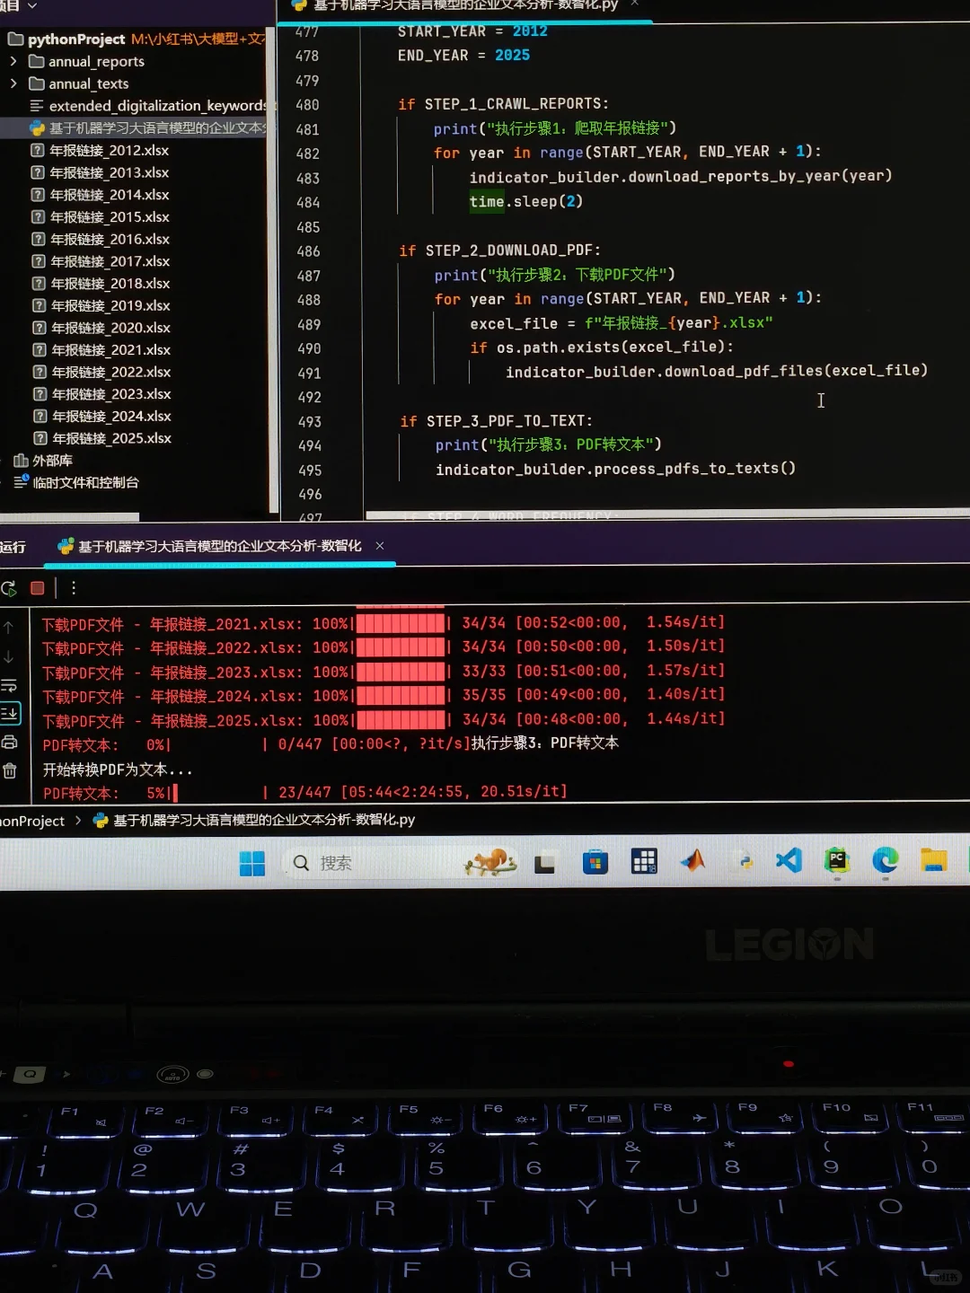Open the grid app icon on taskbar
This screenshot has height=1293, width=970.
click(x=644, y=862)
